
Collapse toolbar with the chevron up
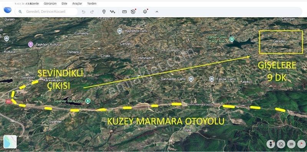[x=157, y=12]
